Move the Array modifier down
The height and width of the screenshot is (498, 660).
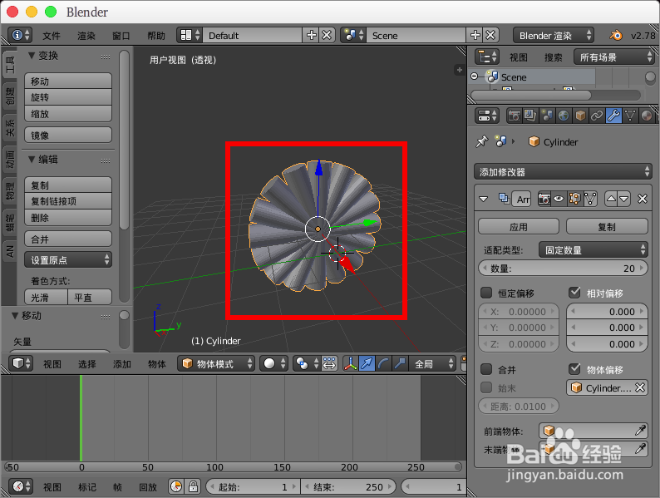624,199
